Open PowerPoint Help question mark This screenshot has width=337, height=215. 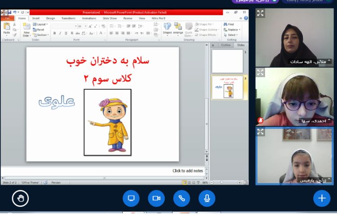(246, 18)
